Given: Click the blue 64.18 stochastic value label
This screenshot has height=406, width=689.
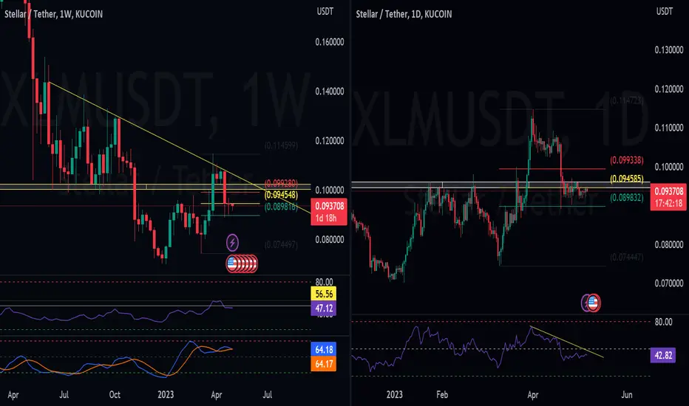Looking at the screenshot, I should [324, 349].
